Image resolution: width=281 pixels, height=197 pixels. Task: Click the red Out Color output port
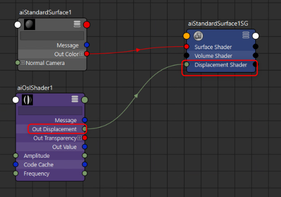[87, 54]
